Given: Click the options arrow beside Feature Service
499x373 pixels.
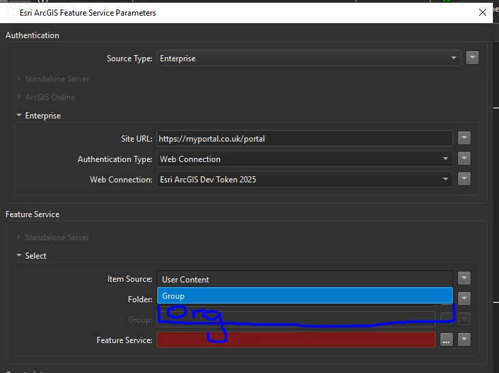Looking at the screenshot, I should pyautogui.click(x=464, y=339).
